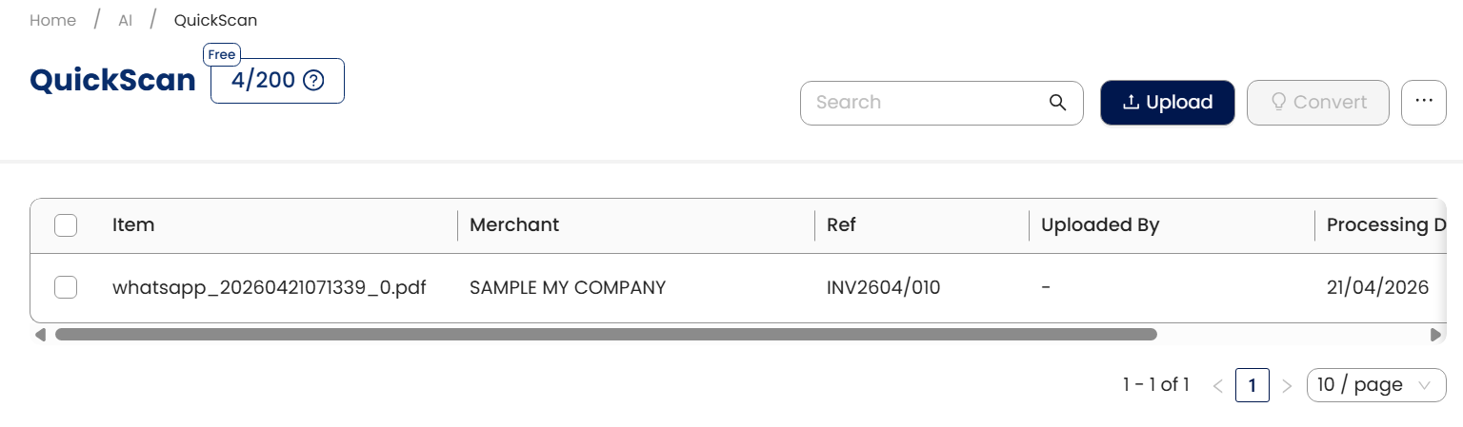The width and height of the screenshot is (1463, 427).
Task: Expand the 10 / page dropdown
Action: point(1376,385)
